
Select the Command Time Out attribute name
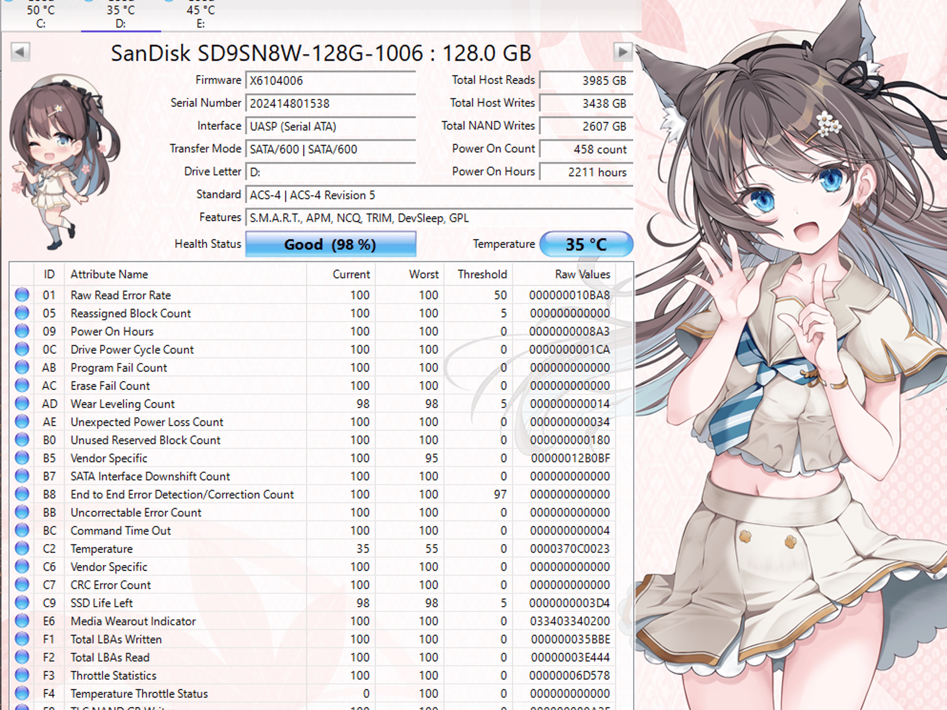(121, 531)
